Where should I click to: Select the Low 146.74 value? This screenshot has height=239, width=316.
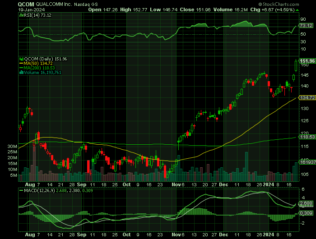coord(163,9)
